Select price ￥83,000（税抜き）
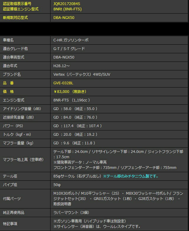Screen dimensions: 189x231 pos(70,91)
